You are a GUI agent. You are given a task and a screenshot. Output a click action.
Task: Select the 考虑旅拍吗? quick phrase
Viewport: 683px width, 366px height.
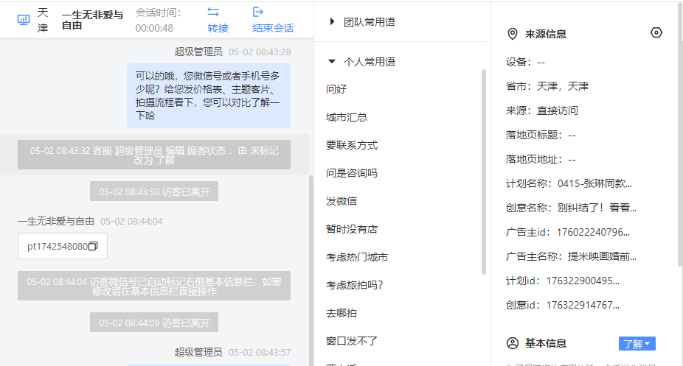pyautogui.click(x=354, y=285)
